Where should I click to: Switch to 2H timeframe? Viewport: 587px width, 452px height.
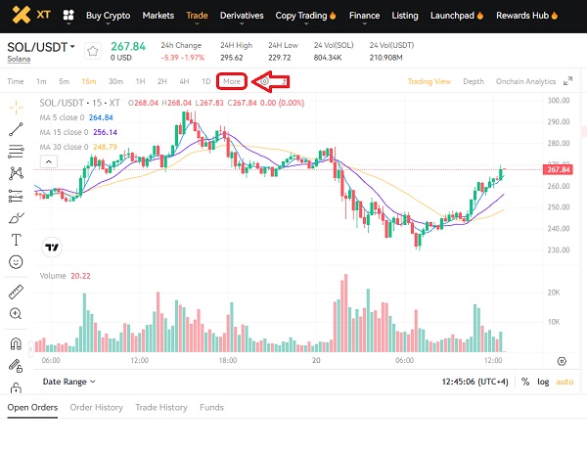162,81
